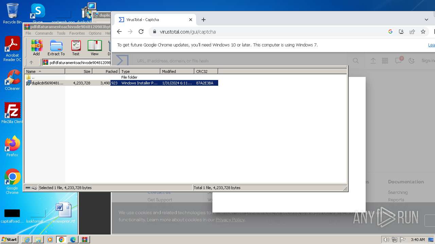Image resolution: width=435 pixels, height=244 pixels.
Task: Click the Windows Installer P... type cell
Action: tap(139, 83)
